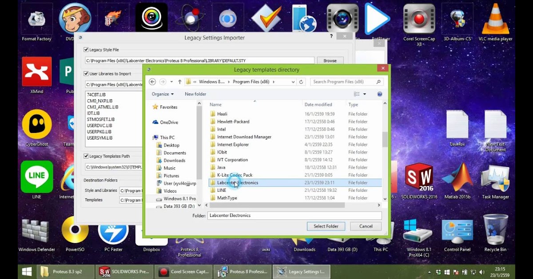Switch to SOLIDWORKS Pre taskbar item
This screenshot has width=533, height=279.
coord(124,271)
